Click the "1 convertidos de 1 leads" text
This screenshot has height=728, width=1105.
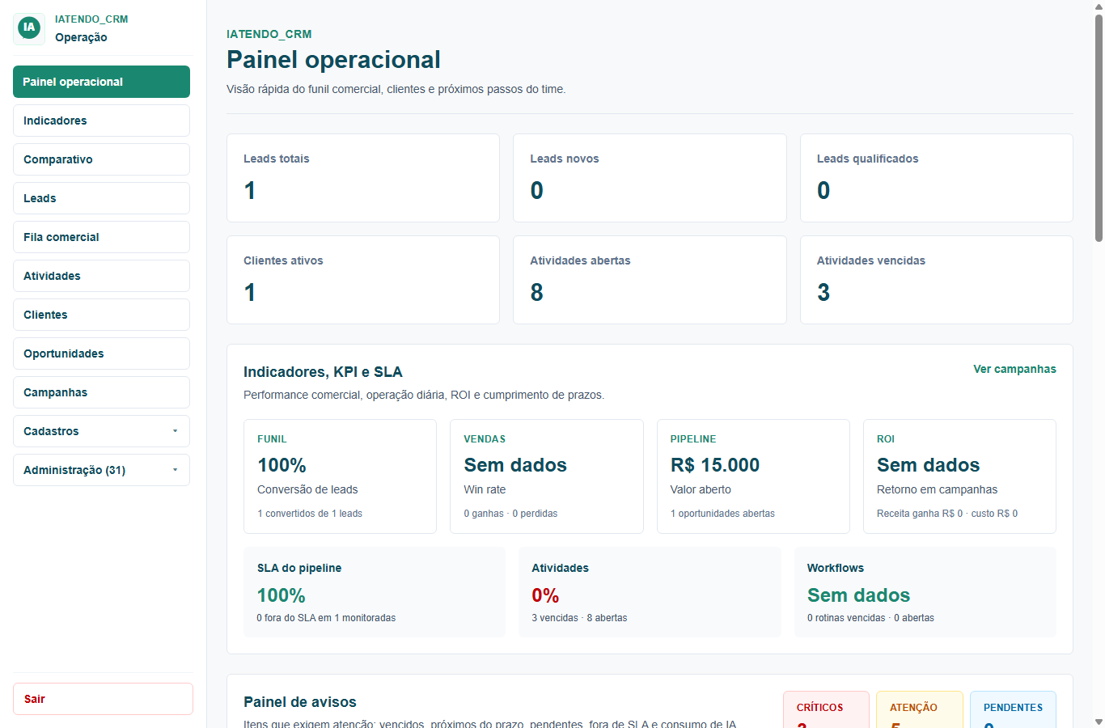[310, 514]
